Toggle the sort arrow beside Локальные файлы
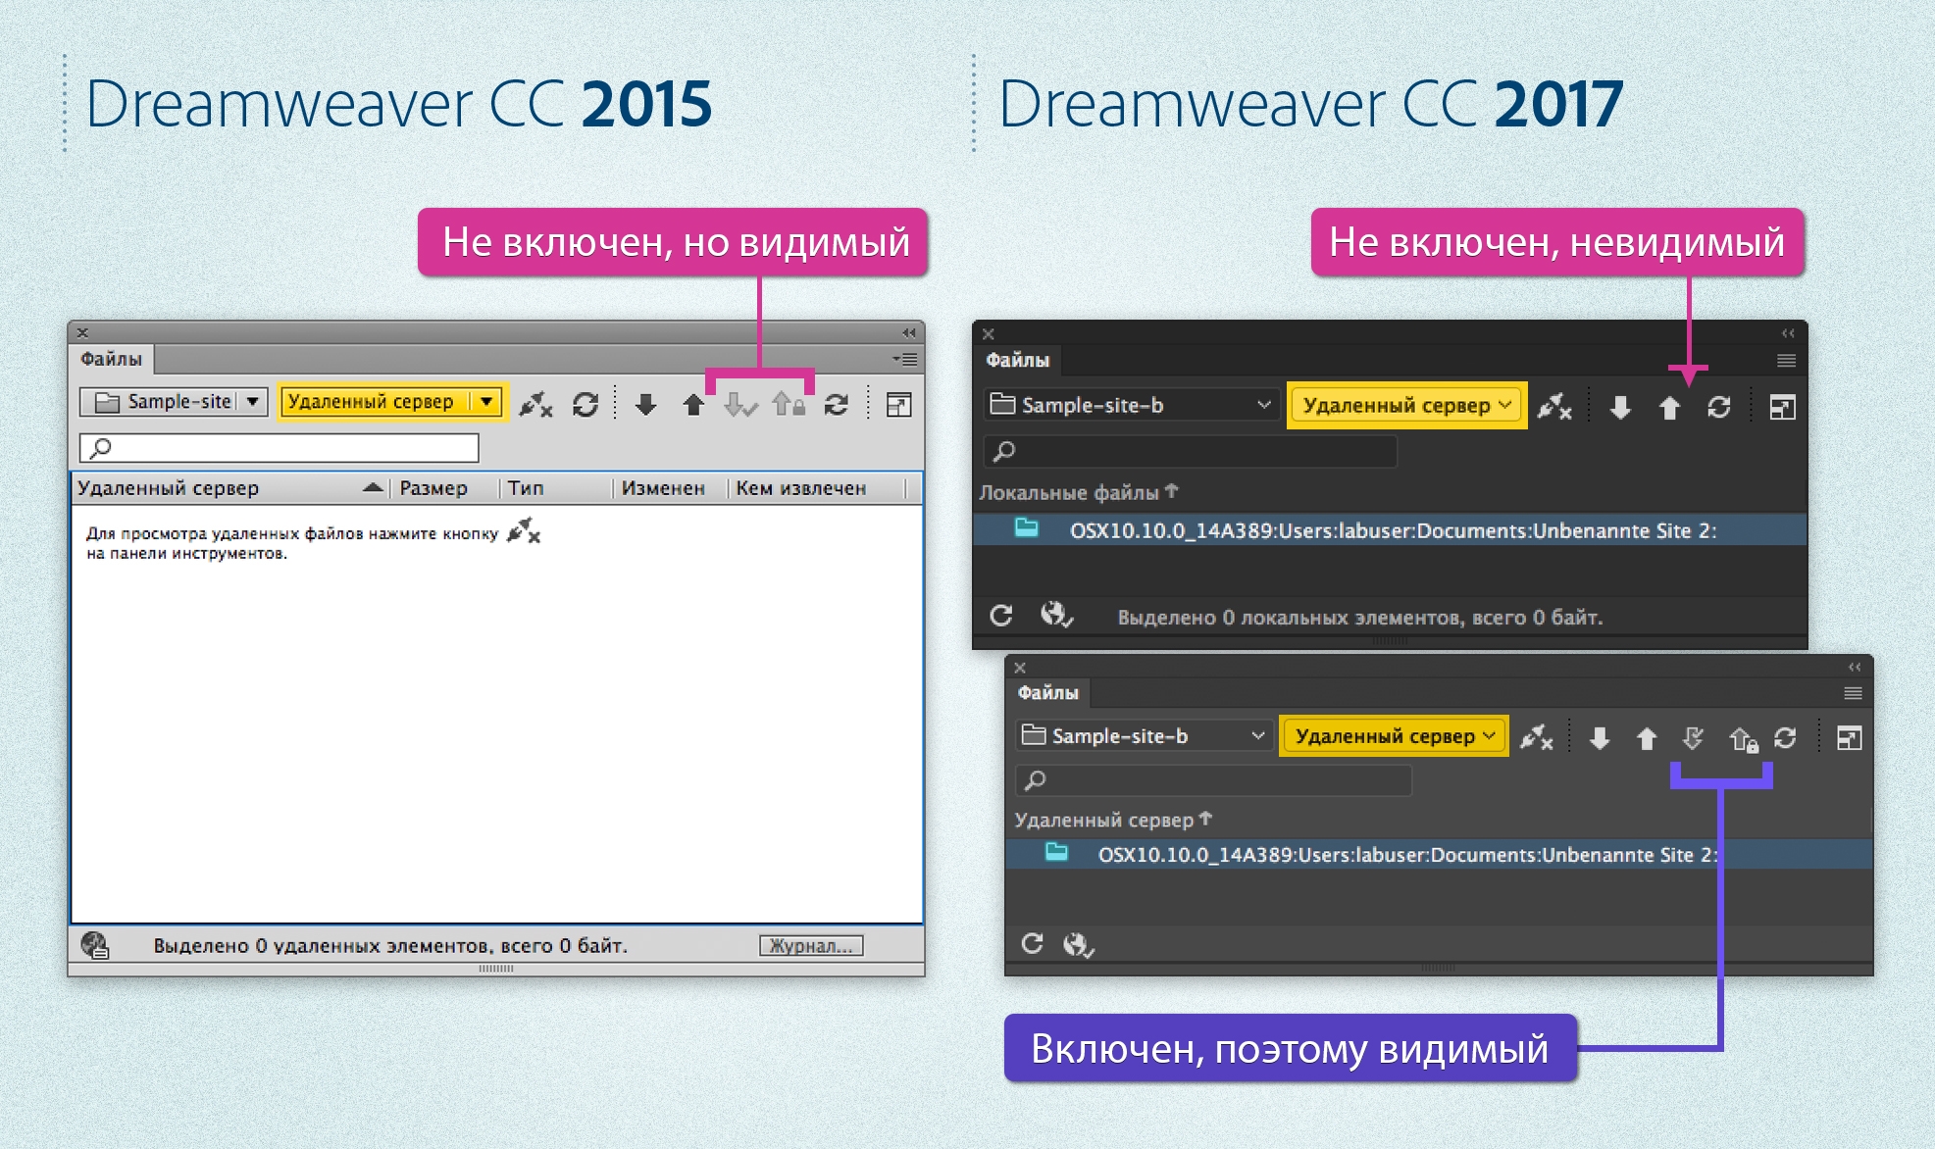This screenshot has height=1149, width=1935. point(1173,493)
